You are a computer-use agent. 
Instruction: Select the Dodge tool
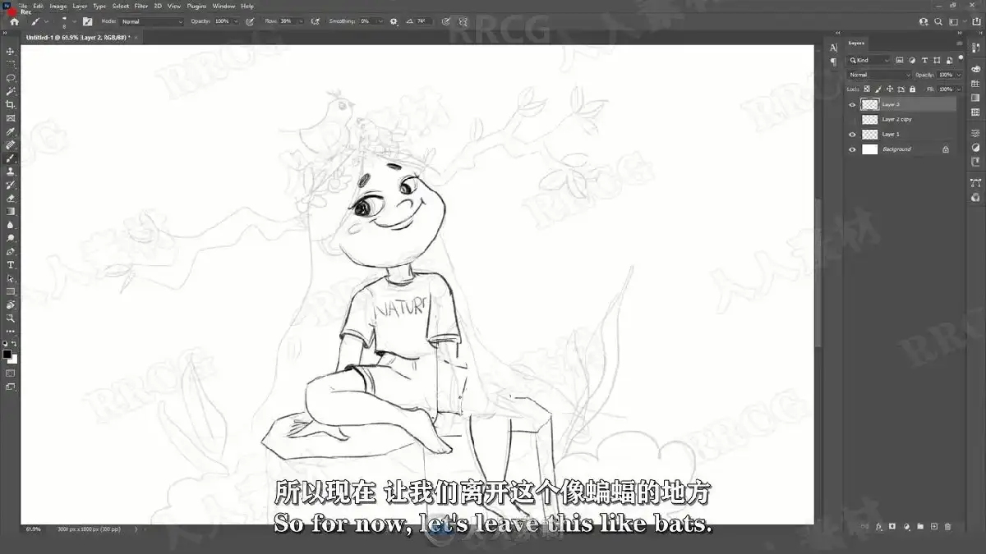click(11, 238)
